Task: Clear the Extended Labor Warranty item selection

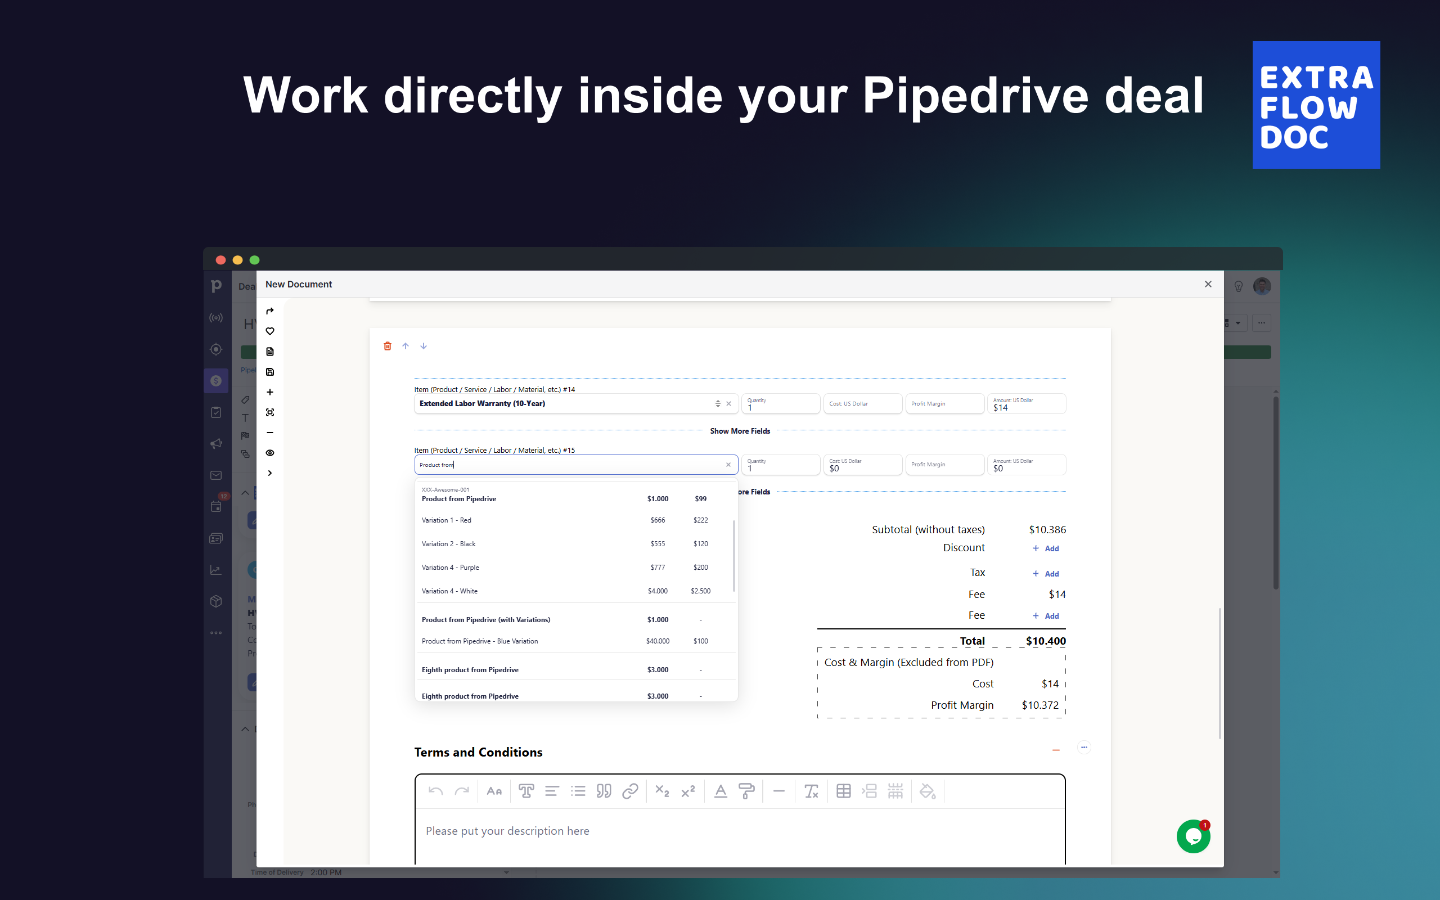Action: tap(728, 403)
